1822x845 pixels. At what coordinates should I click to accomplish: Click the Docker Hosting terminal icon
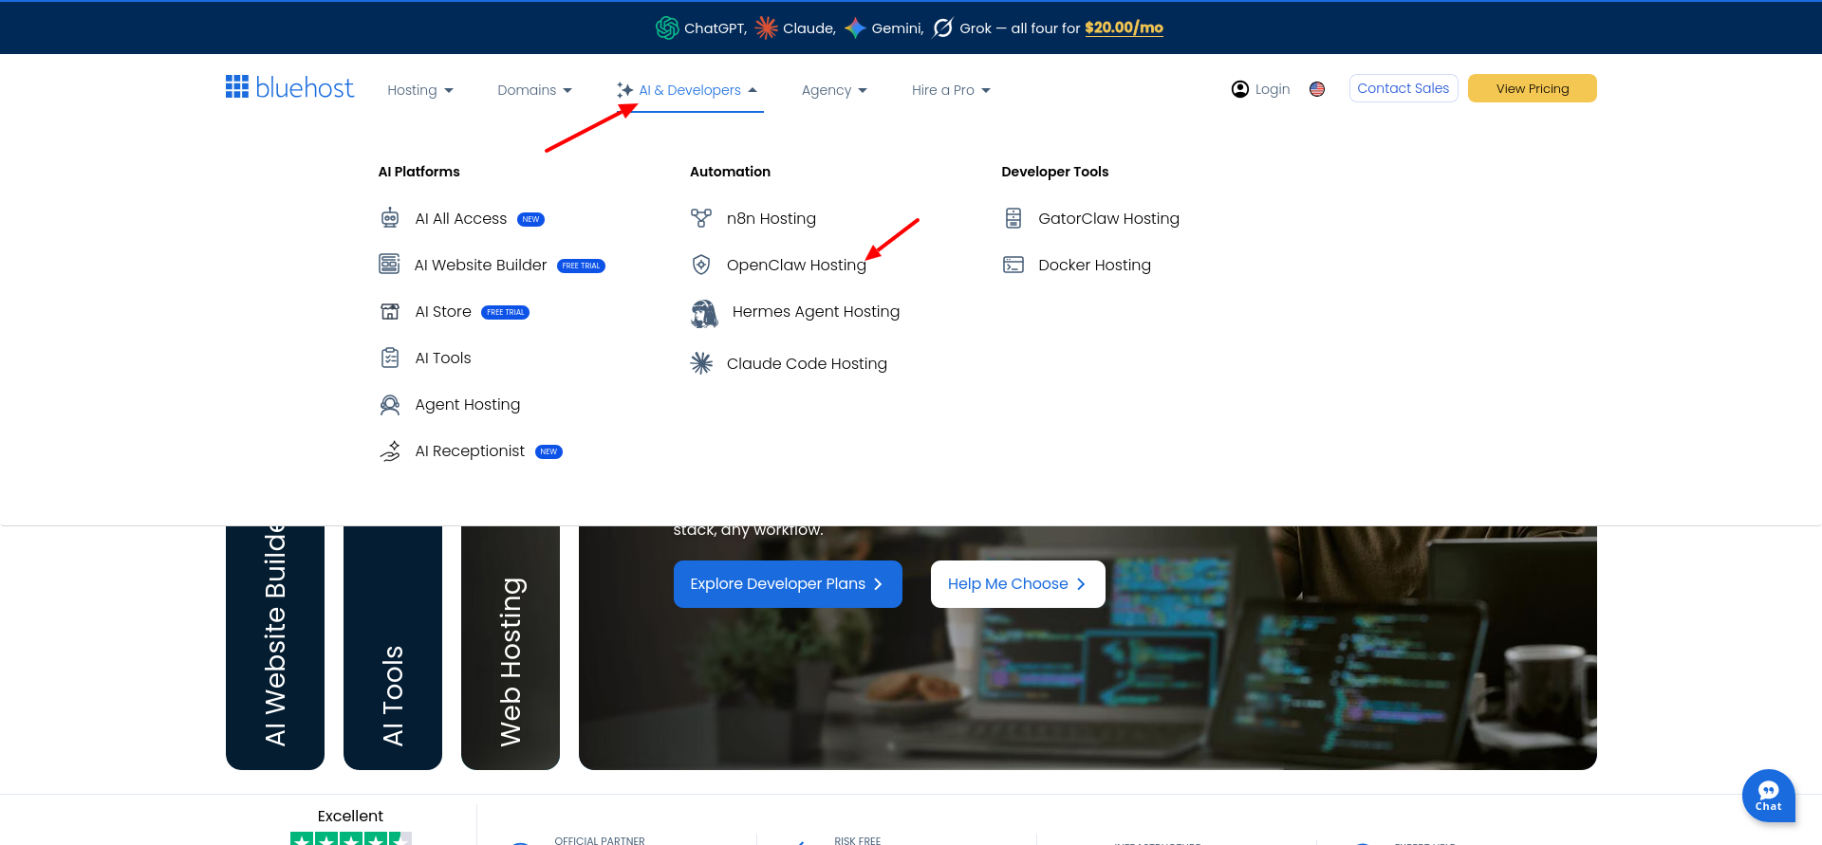tap(1013, 265)
